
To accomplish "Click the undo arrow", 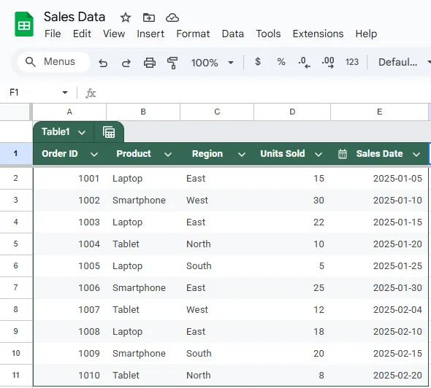I will click(x=103, y=63).
